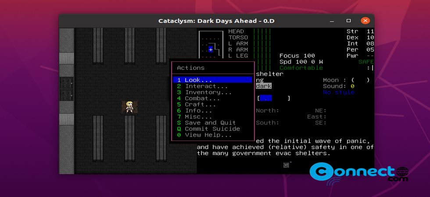This screenshot has height=197, width=430.
Task: Click Save and Quit option
Action: 206,123
